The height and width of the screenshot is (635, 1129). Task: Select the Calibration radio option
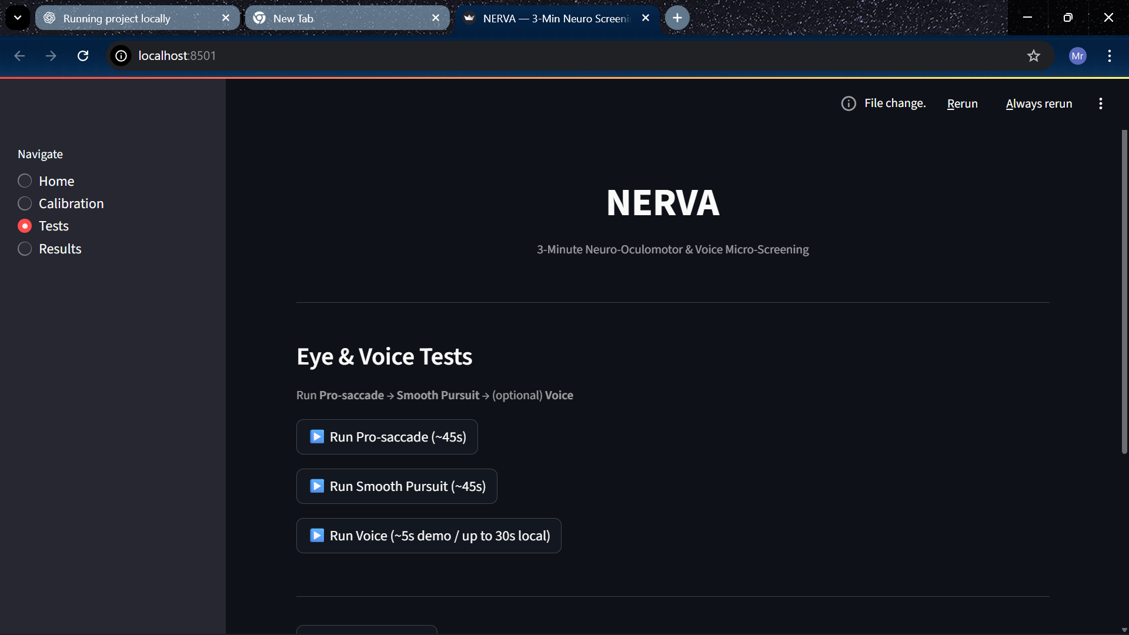[x=25, y=203]
